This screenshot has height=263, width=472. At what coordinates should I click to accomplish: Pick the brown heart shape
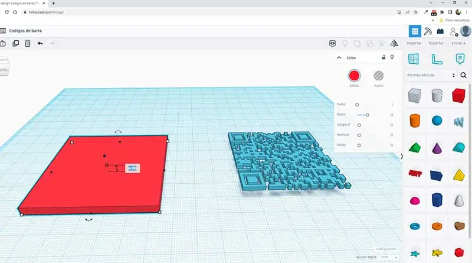[x=460, y=226]
